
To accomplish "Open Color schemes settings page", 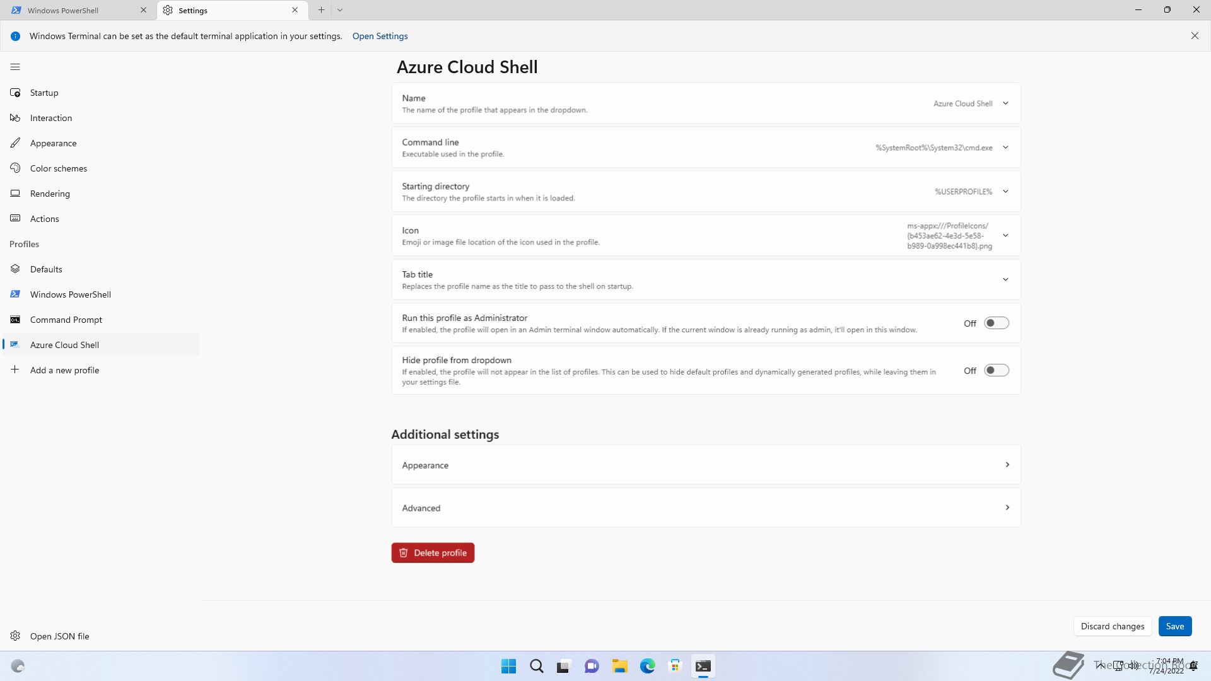I will pyautogui.click(x=101, y=168).
